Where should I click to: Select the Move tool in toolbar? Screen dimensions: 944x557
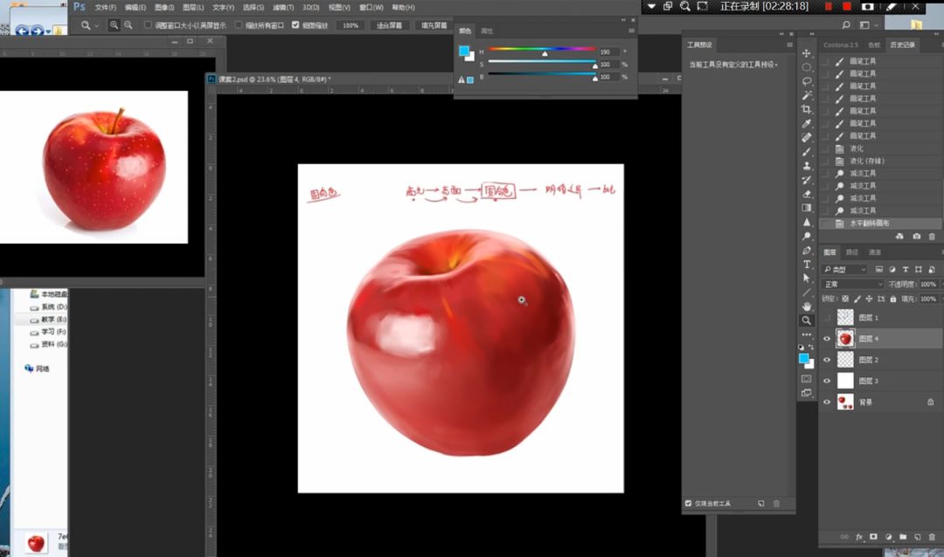click(807, 53)
